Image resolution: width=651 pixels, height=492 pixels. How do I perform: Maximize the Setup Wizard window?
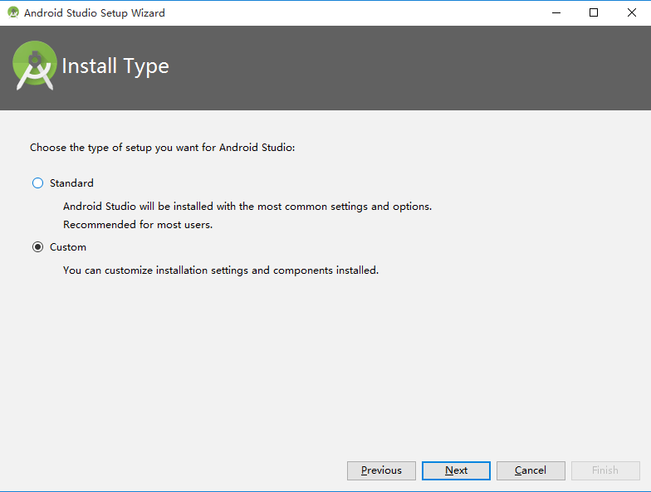[594, 12]
